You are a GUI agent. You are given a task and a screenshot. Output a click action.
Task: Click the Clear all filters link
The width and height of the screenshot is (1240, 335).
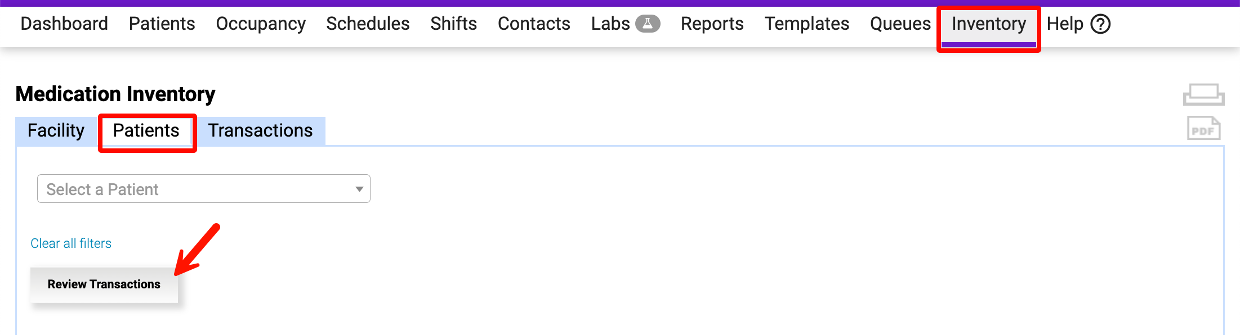[71, 243]
